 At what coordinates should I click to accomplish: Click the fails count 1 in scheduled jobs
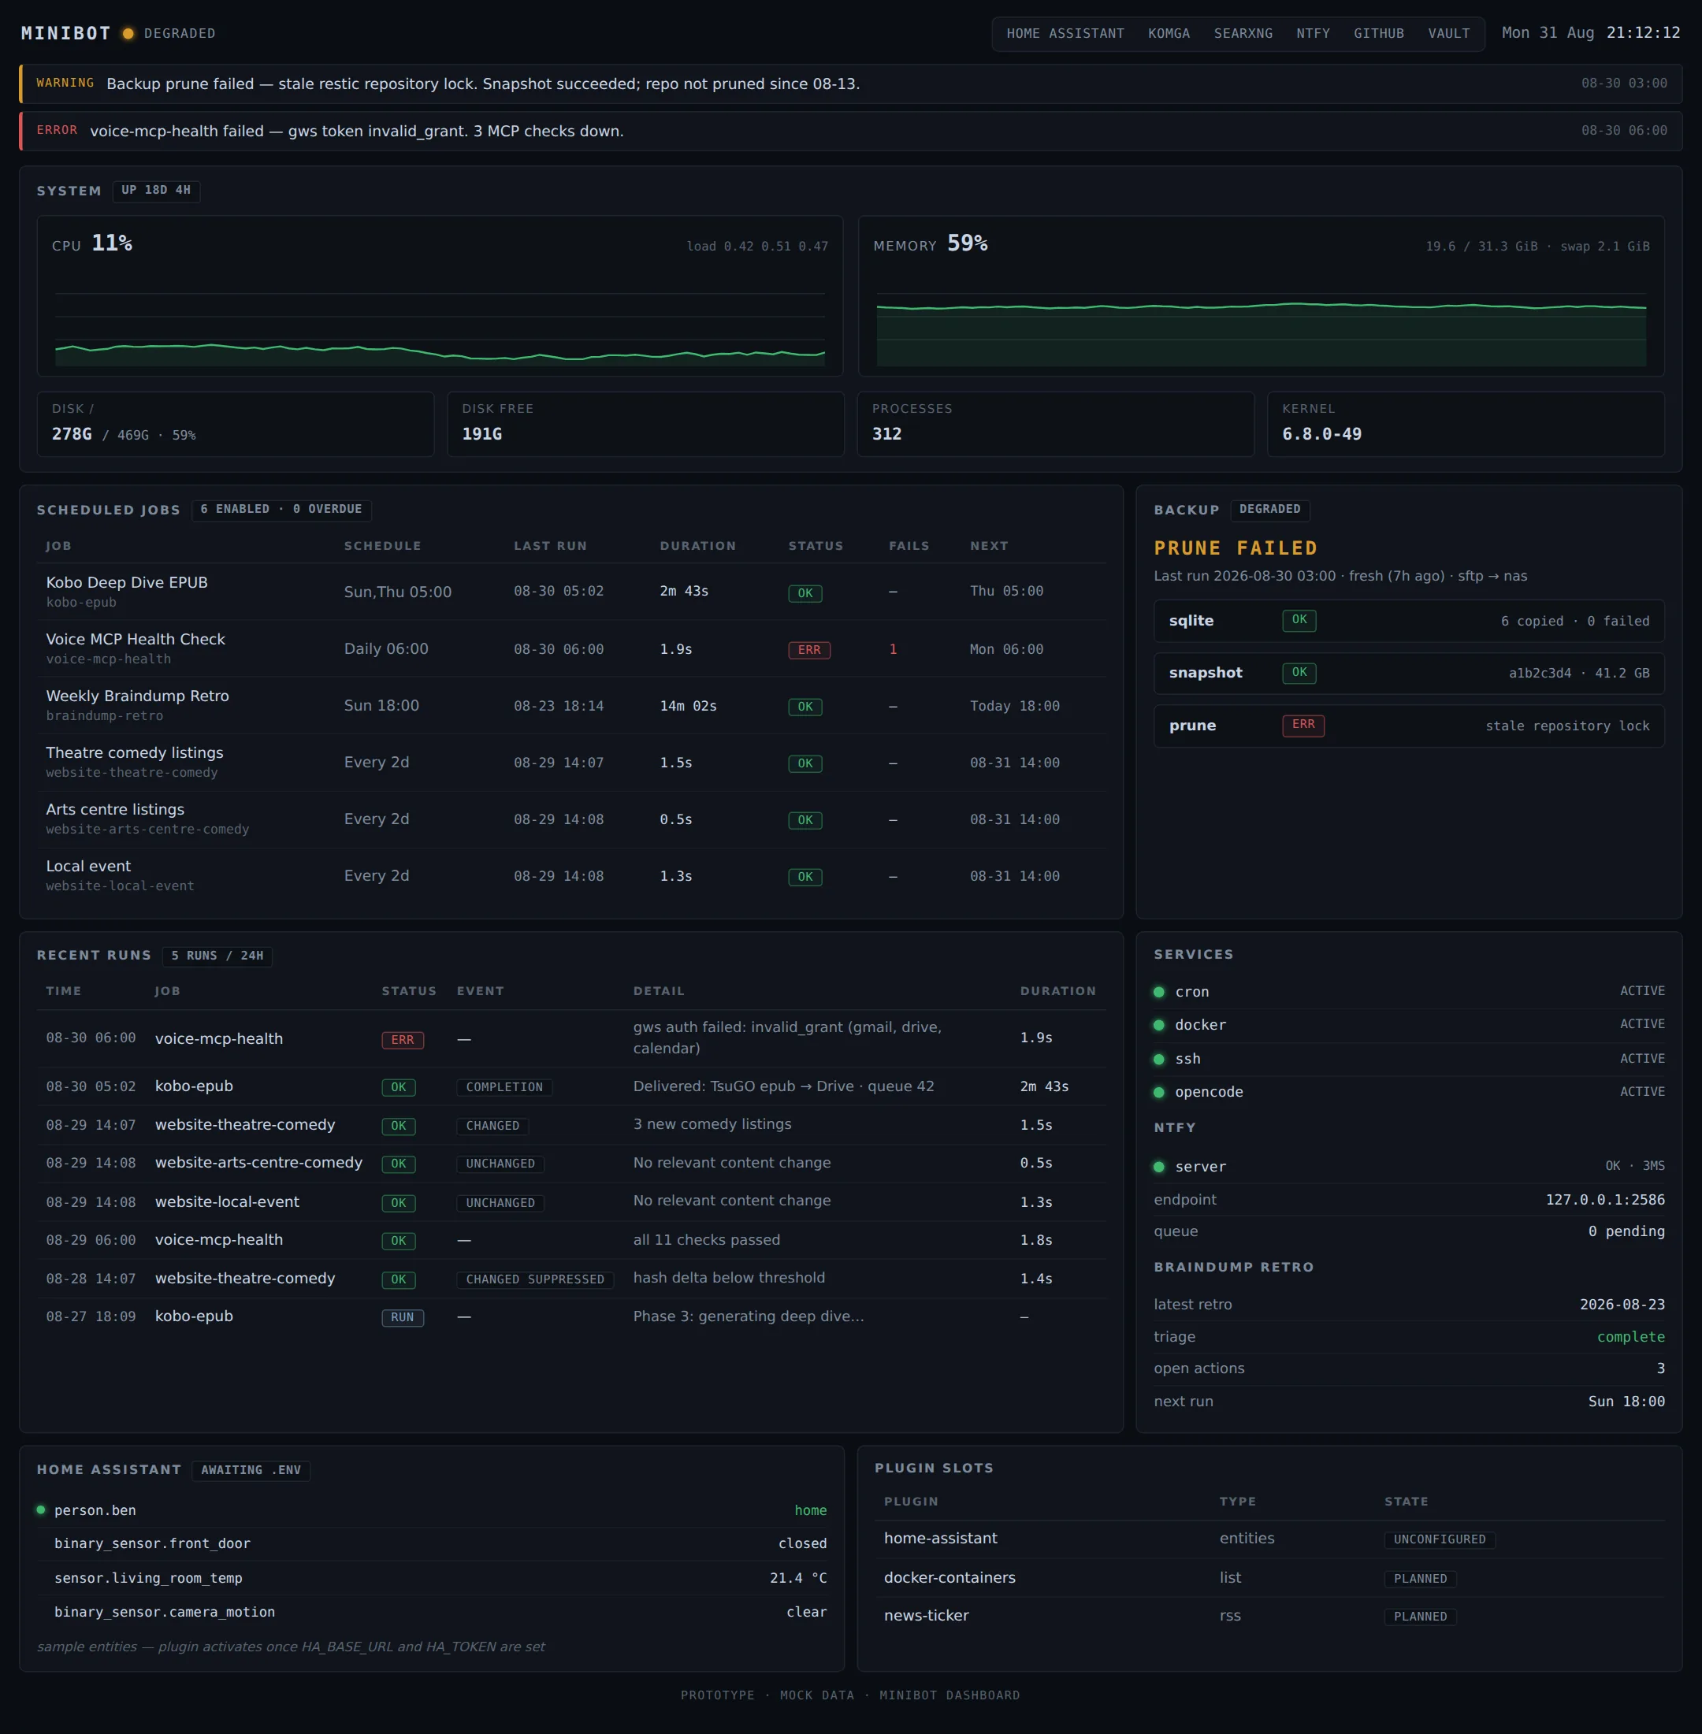pos(892,649)
